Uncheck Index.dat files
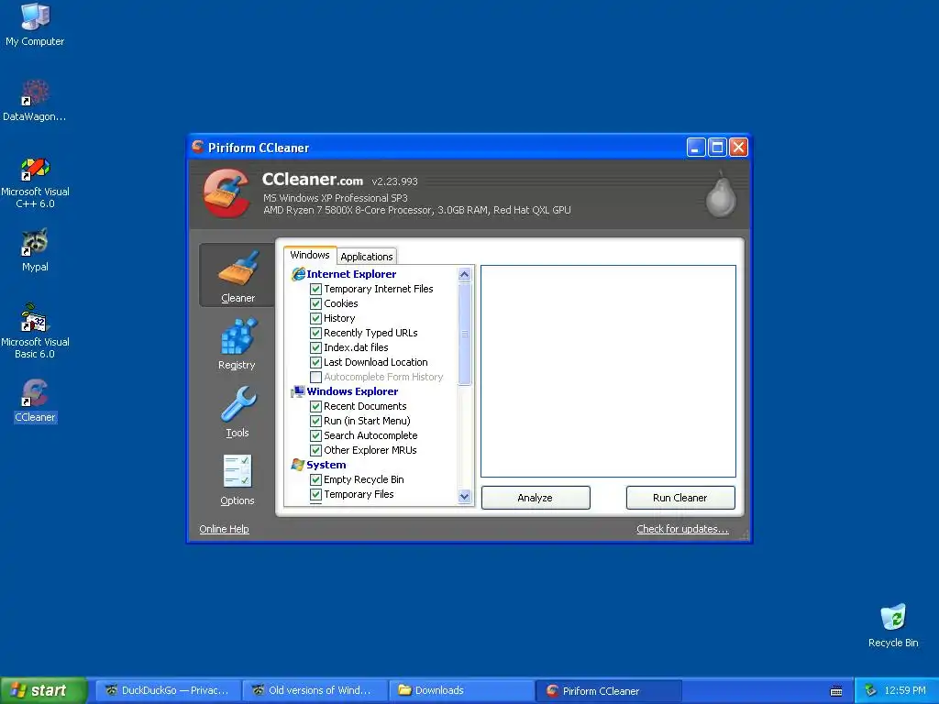 [315, 347]
